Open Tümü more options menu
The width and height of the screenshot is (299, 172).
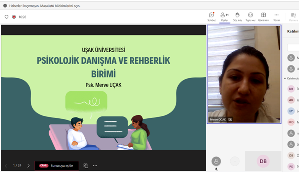[276, 17]
